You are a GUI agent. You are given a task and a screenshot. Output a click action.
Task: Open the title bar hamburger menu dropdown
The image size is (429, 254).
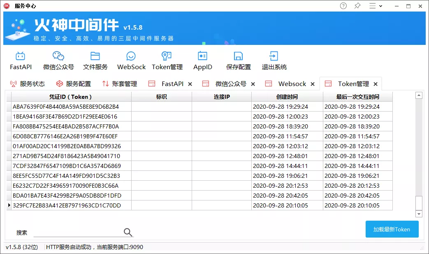(x=376, y=6)
